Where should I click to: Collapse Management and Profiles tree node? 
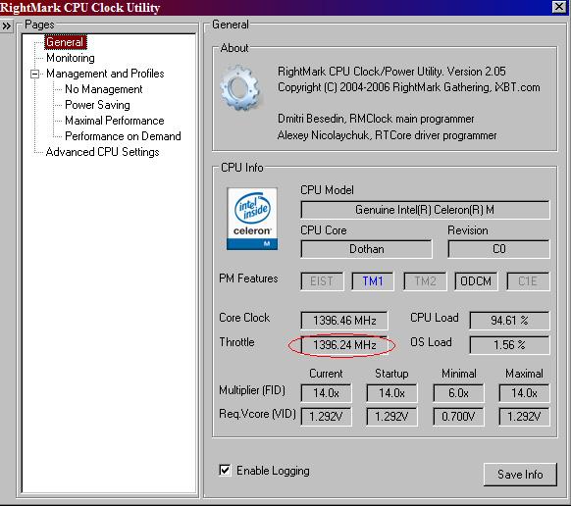[35, 74]
